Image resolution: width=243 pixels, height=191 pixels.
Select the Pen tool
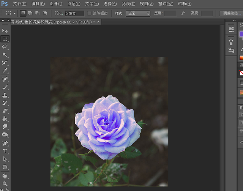click(5, 143)
